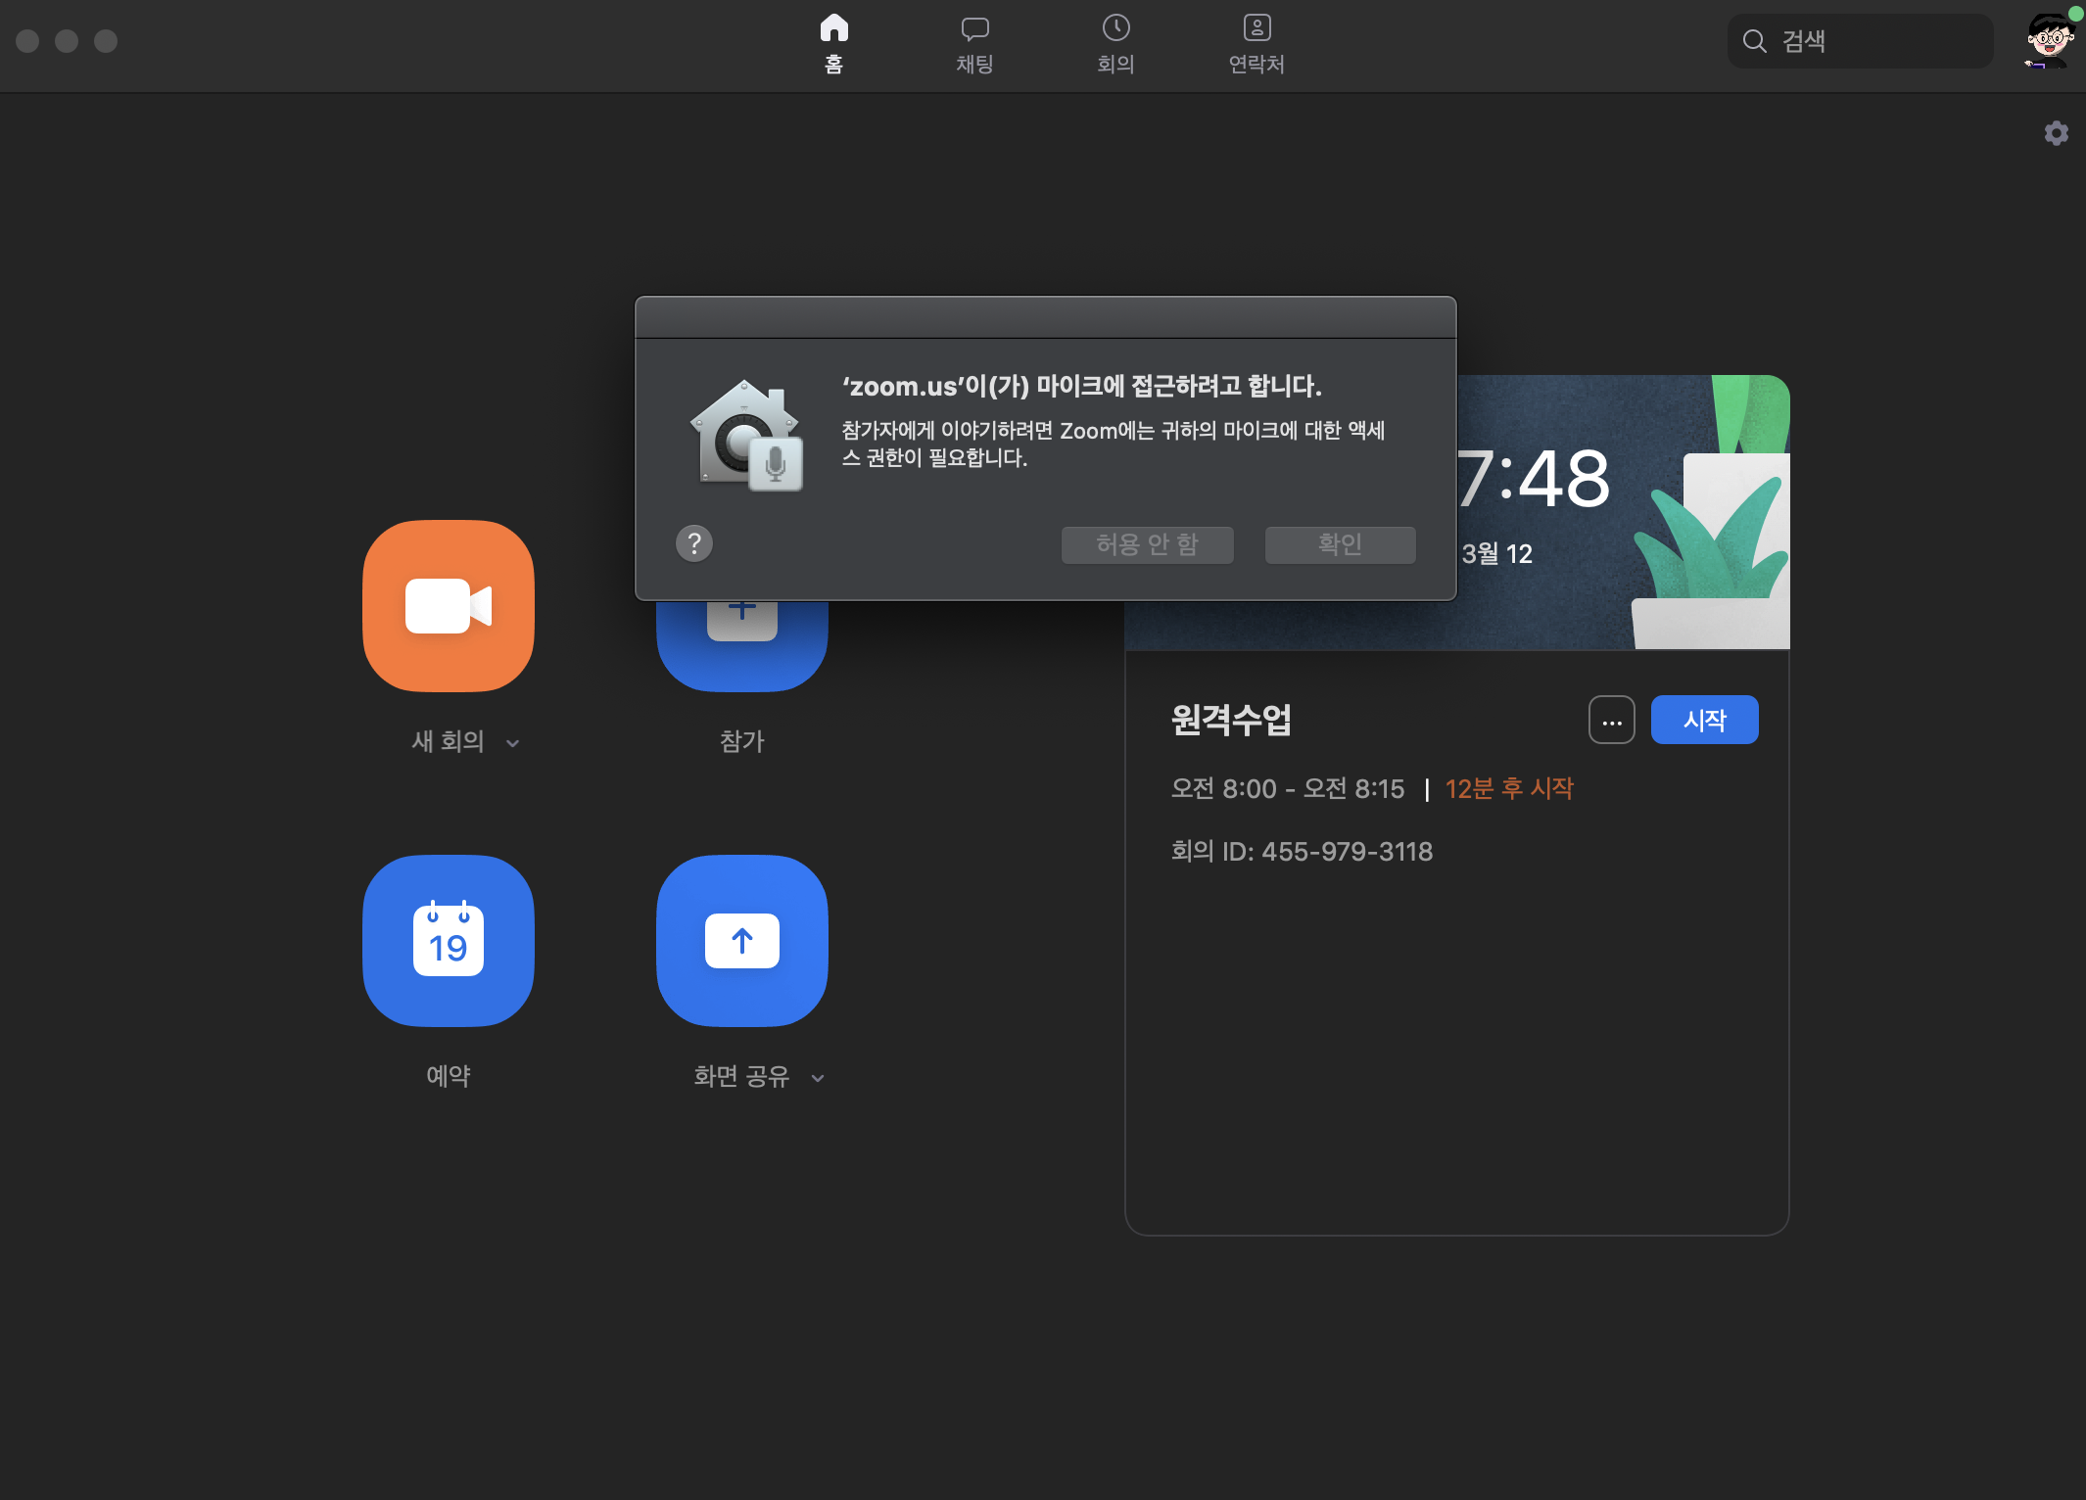Image resolution: width=2086 pixels, height=1500 pixels.
Task: Go to the 홈 tab
Action: point(833,44)
